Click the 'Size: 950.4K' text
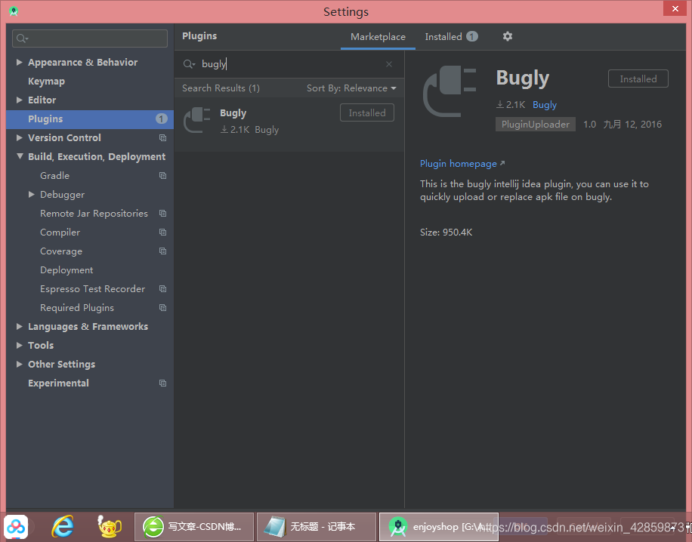692x542 pixels. pos(446,233)
